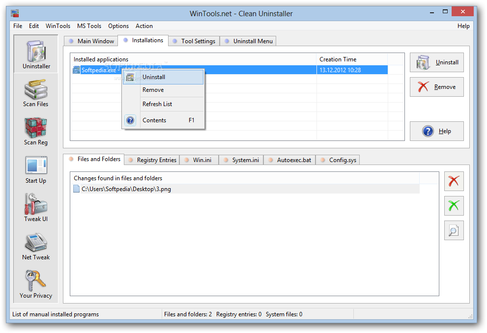This screenshot has width=487, height=333.
Task: Switch to the Uninstall Menu tab
Action: click(x=248, y=41)
